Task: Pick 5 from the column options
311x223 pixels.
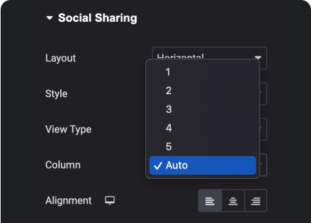Action: tap(202, 146)
